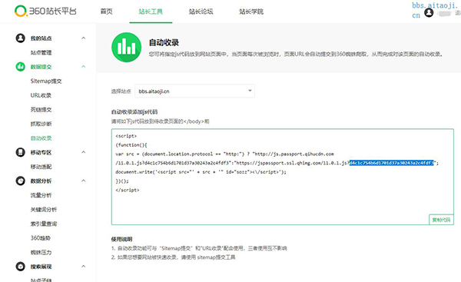
Task: Collapse the 我的站点 section chevron
Action: point(84,38)
